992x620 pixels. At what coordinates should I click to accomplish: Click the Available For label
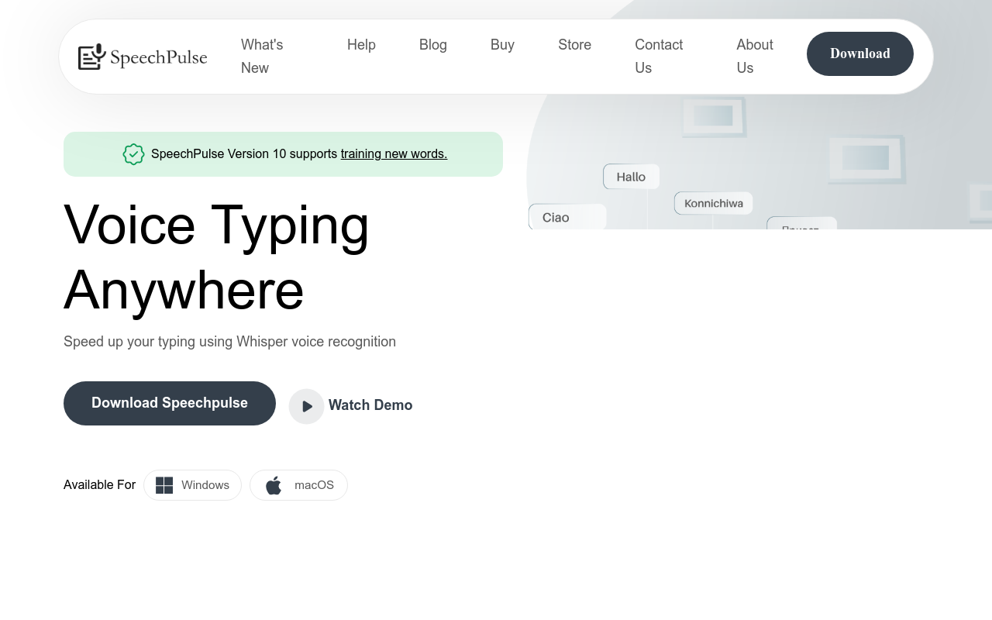coord(99,485)
